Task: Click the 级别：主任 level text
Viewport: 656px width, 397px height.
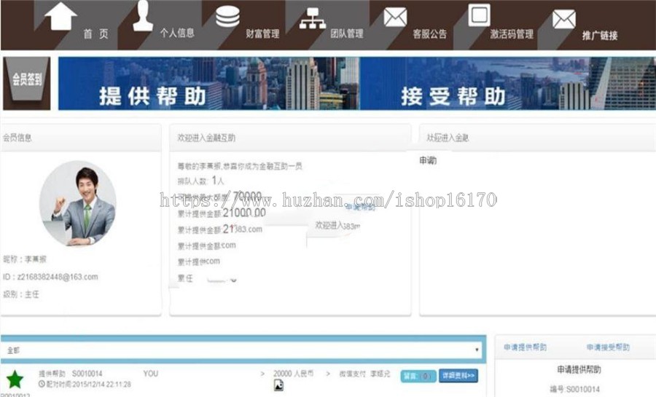Action: pyautogui.click(x=21, y=294)
